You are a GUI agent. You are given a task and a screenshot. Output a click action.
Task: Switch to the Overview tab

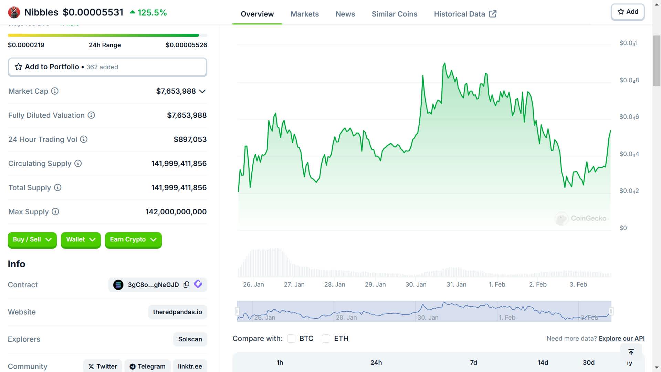(x=257, y=14)
